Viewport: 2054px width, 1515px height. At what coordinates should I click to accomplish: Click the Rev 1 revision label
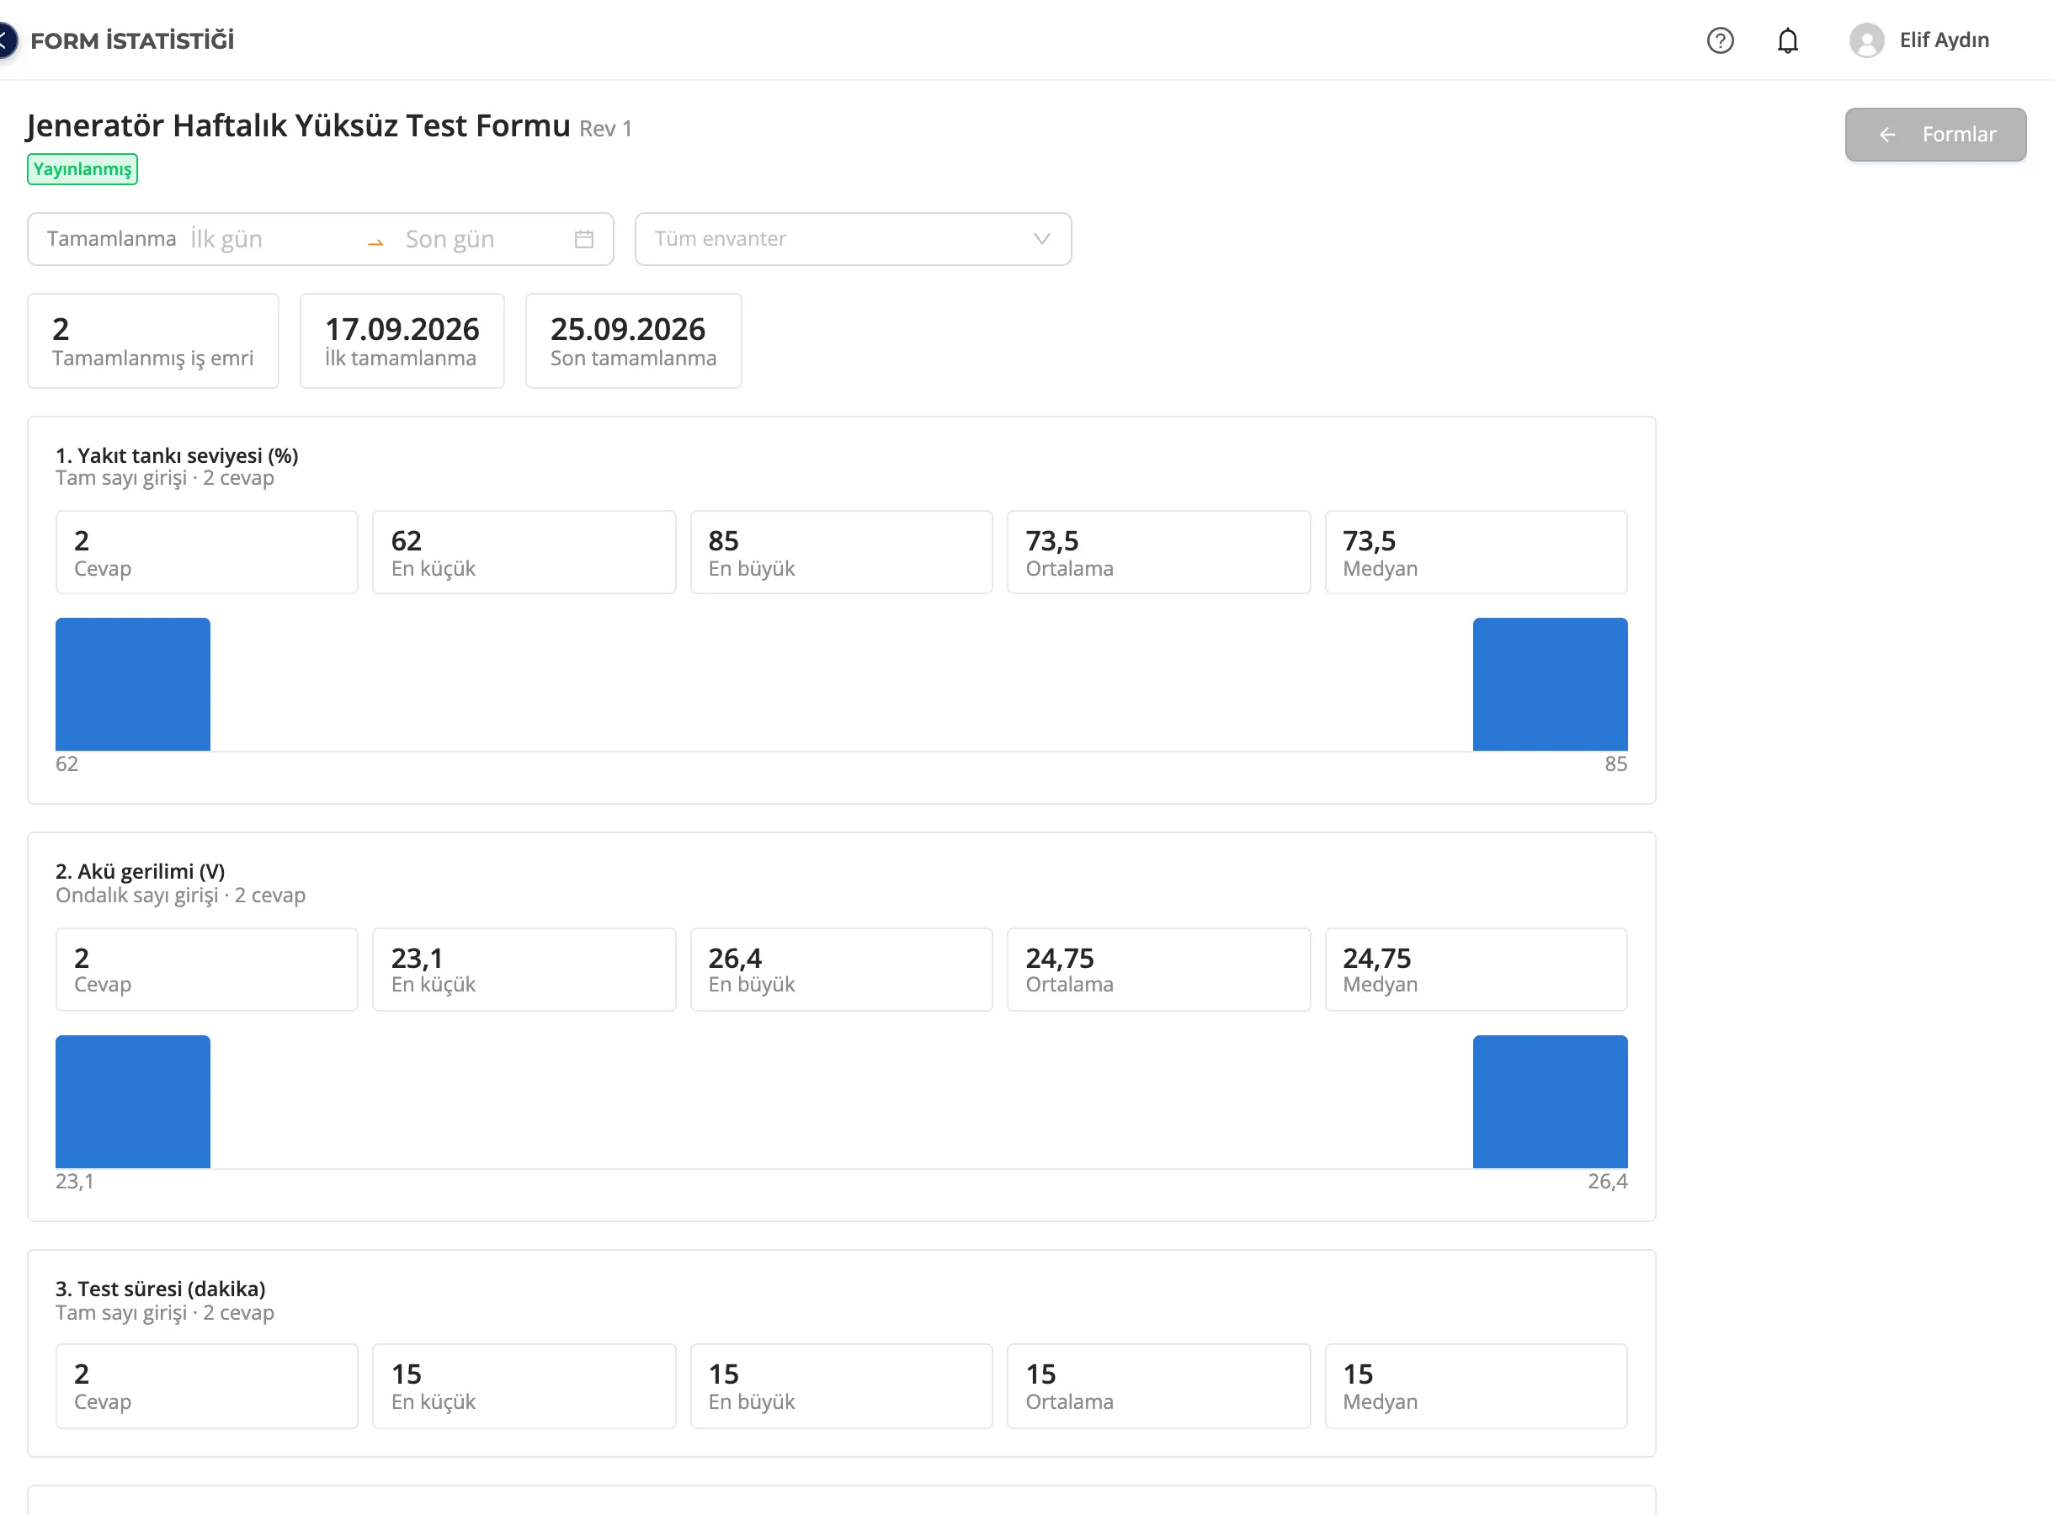pos(605,129)
